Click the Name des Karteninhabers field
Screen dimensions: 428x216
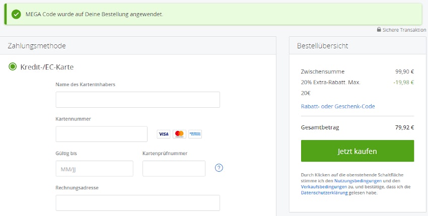pos(137,100)
